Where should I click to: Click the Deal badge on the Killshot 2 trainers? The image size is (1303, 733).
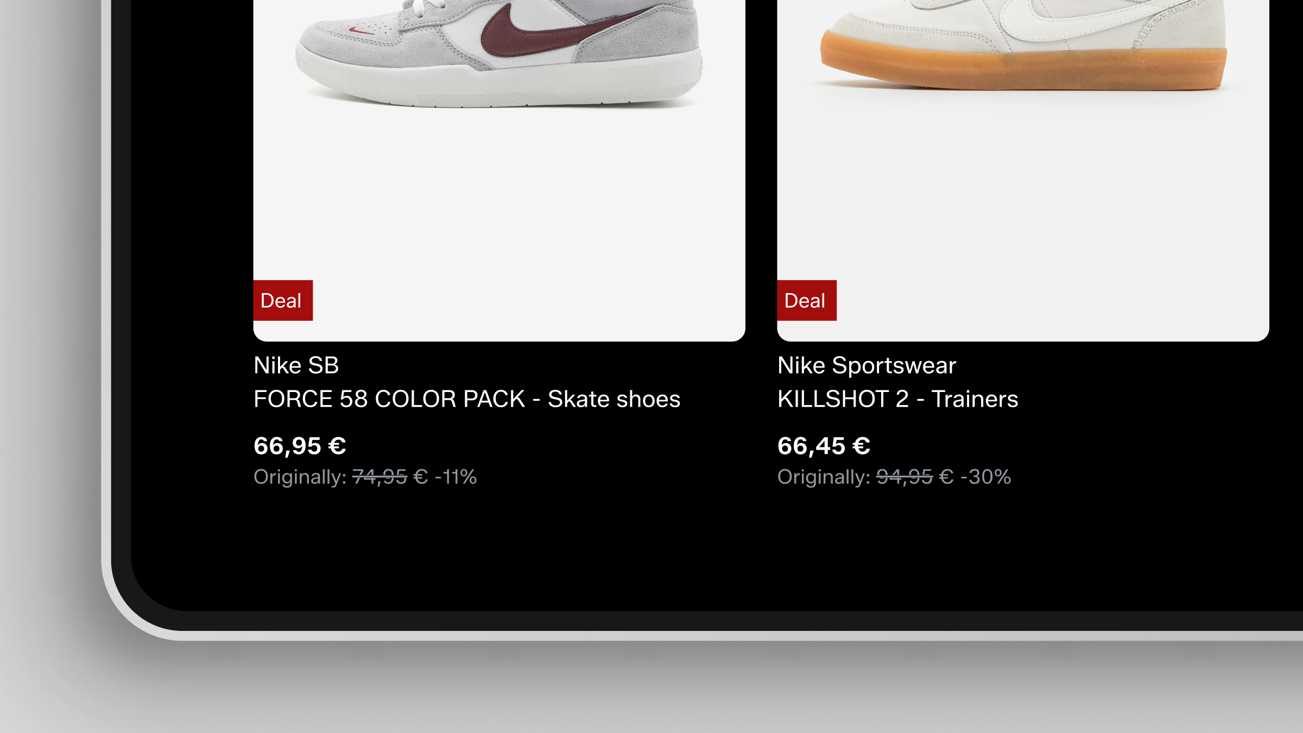807,300
